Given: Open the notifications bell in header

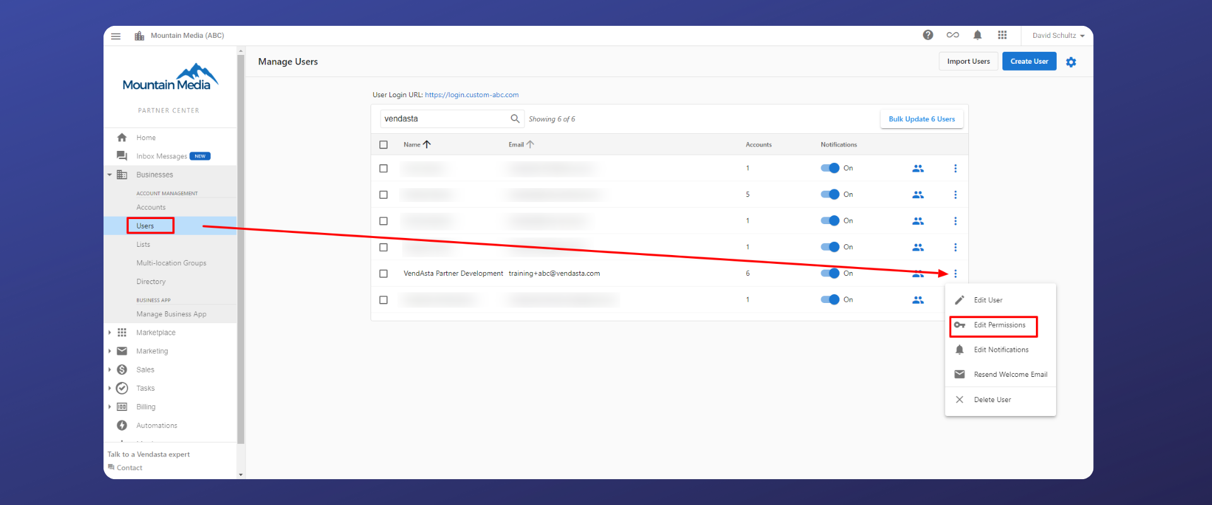Looking at the screenshot, I should [x=977, y=35].
